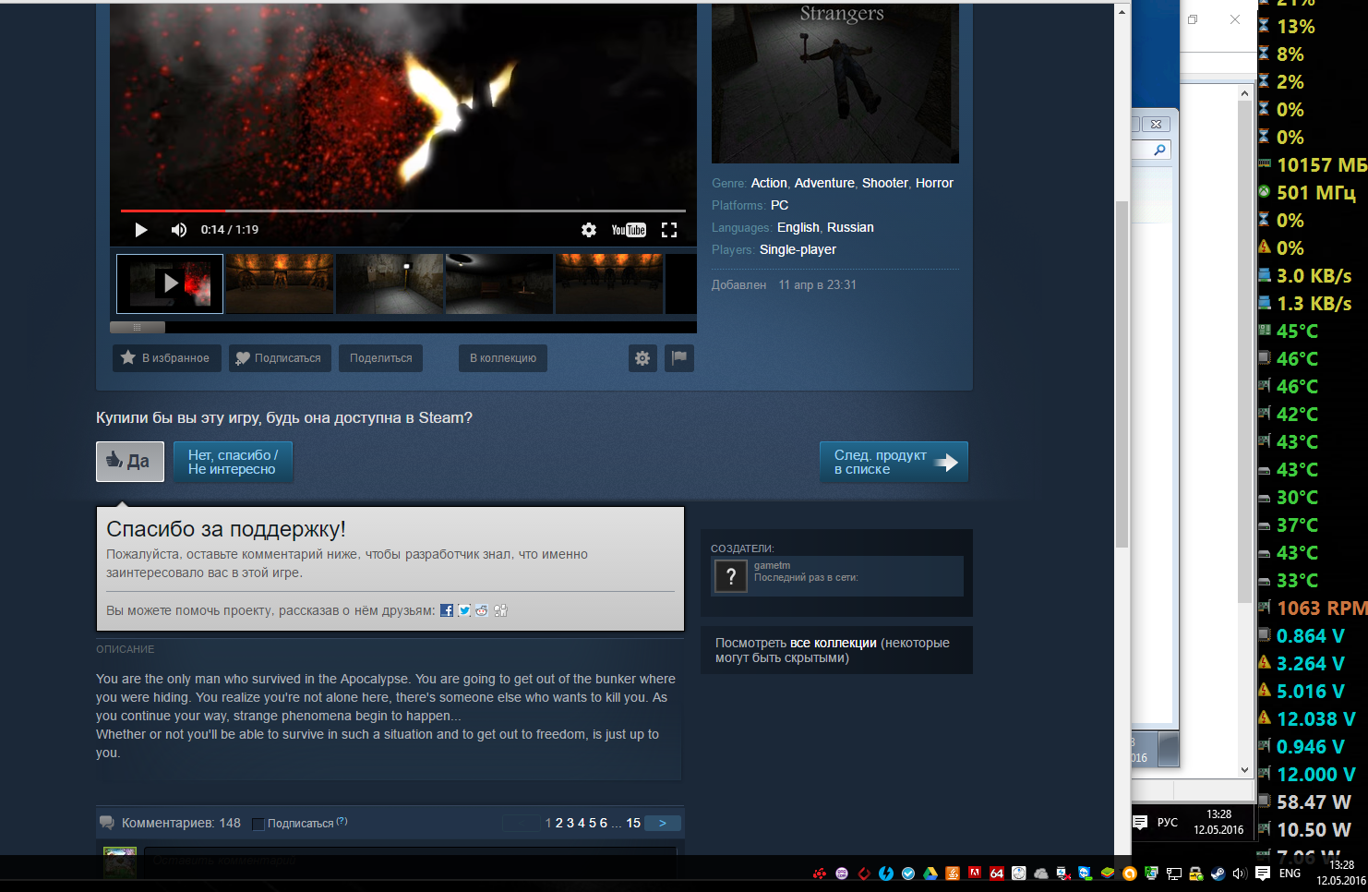1368x892 pixels.
Task: Go to next comments page with > arrow
Action: pos(663,823)
